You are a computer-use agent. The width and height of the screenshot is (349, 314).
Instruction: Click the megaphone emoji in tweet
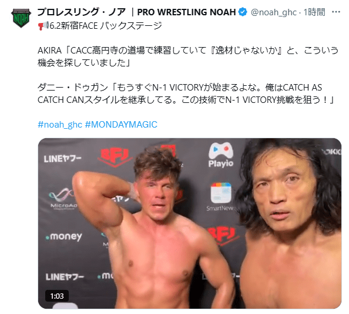point(43,26)
